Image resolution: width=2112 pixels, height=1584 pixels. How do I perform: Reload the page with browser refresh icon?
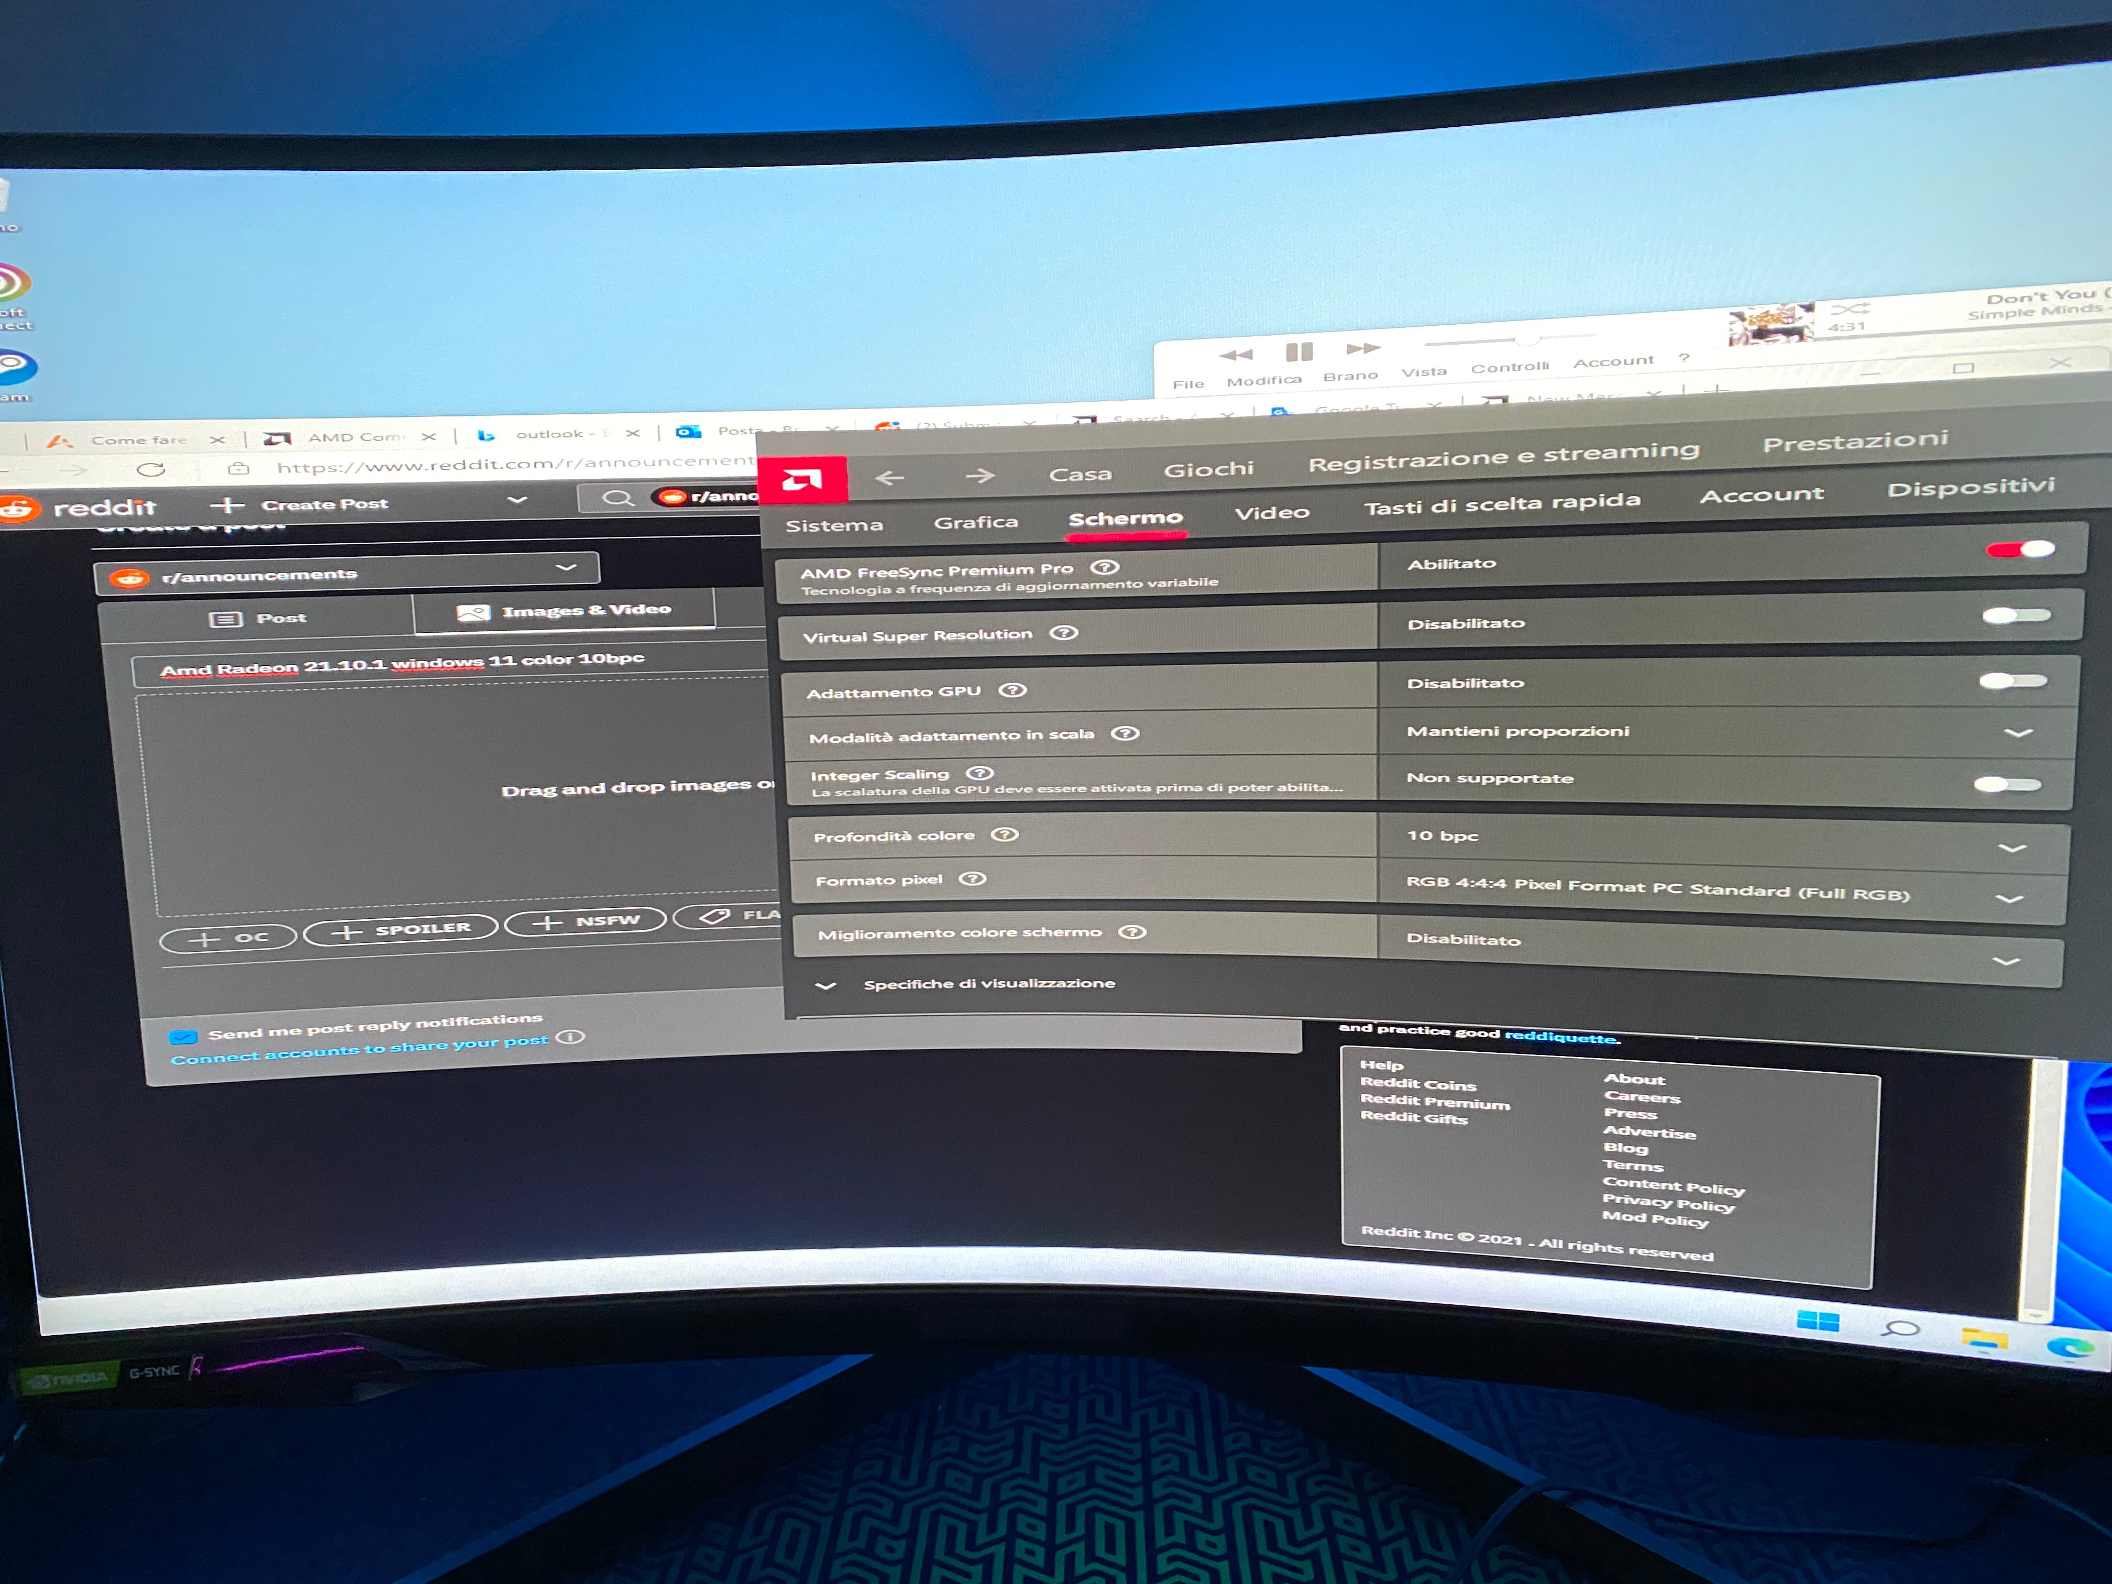(151, 469)
